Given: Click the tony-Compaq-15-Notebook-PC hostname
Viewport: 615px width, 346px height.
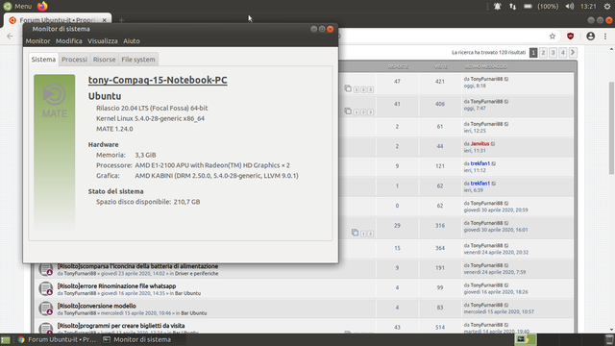Looking at the screenshot, I should pos(158,80).
